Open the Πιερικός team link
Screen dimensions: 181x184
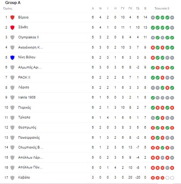pyautogui.click(x=25, y=108)
